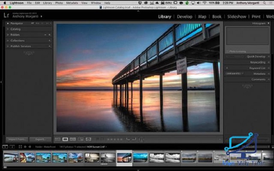
Task: Switch to Grid view in the toolbar
Action: click(57, 139)
